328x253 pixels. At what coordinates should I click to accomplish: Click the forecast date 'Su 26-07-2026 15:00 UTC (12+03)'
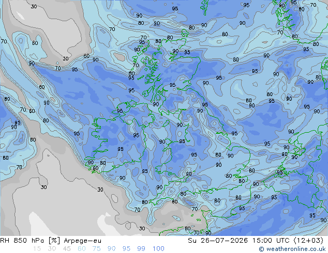[x=256, y=241]
